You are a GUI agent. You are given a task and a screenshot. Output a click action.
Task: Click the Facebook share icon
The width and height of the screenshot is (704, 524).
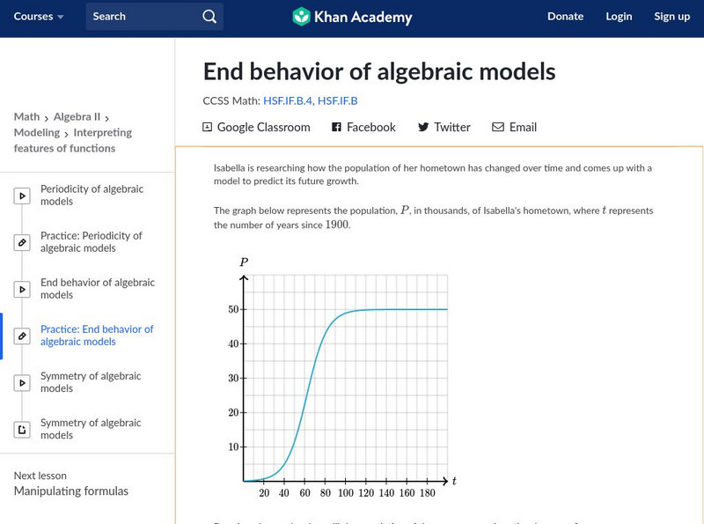336,127
